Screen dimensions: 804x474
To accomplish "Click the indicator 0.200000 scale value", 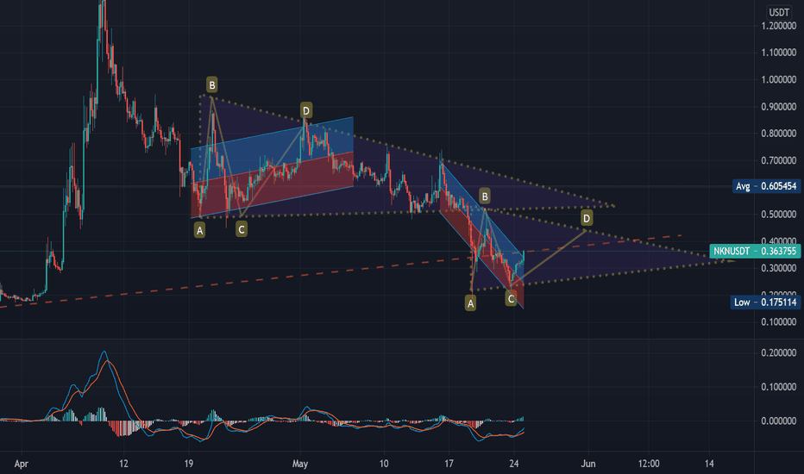I will pyautogui.click(x=779, y=352).
